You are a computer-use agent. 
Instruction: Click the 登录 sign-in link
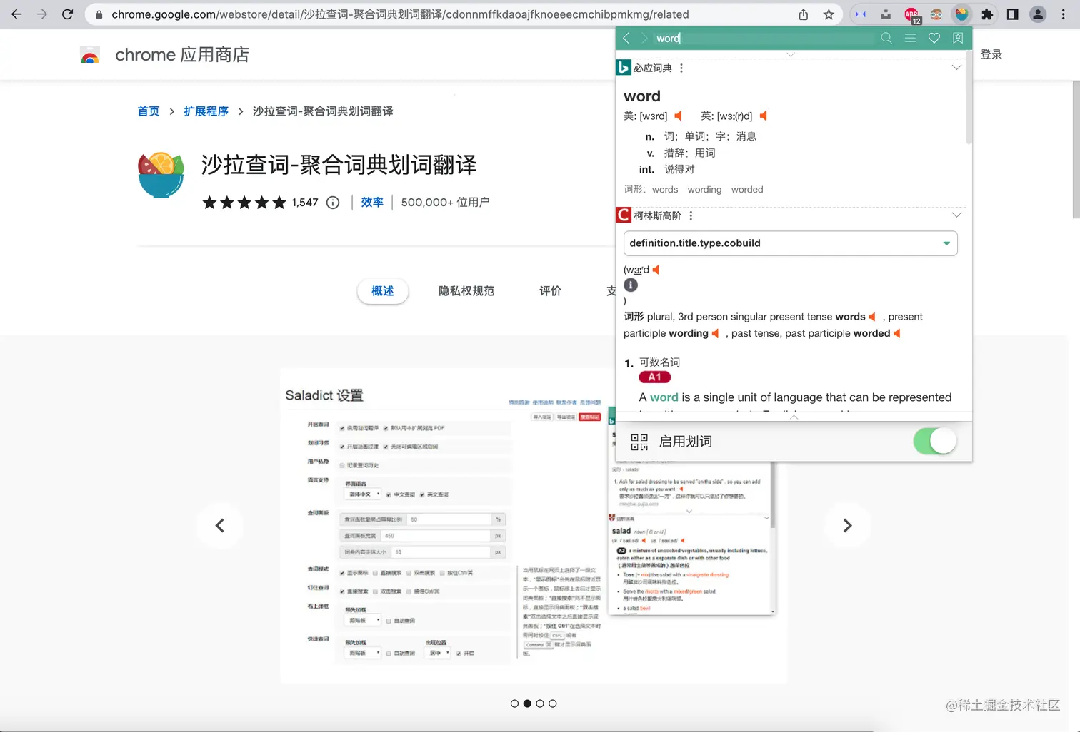coord(991,55)
